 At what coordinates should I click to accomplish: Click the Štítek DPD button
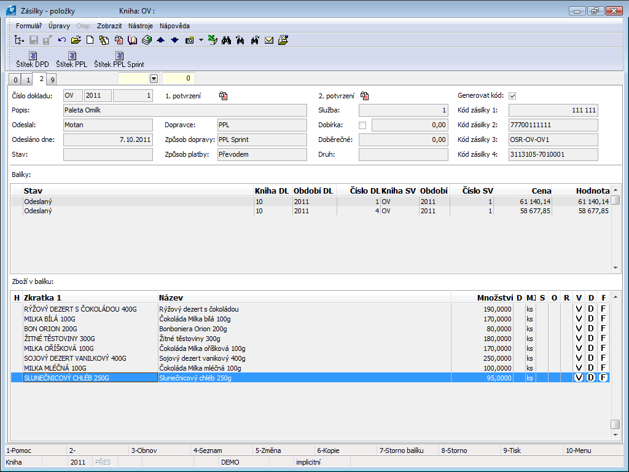[33, 60]
